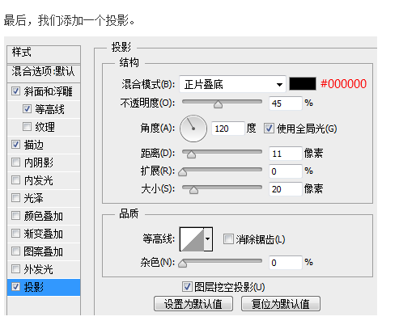
Task: Select the 图案叠加 style row
Action: tap(44, 251)
